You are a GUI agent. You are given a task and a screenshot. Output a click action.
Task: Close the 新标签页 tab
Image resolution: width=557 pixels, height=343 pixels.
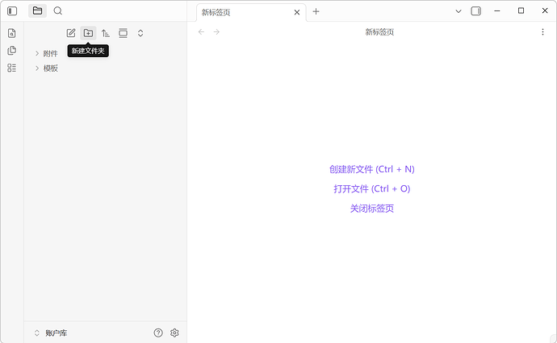[x=297, y=12]
